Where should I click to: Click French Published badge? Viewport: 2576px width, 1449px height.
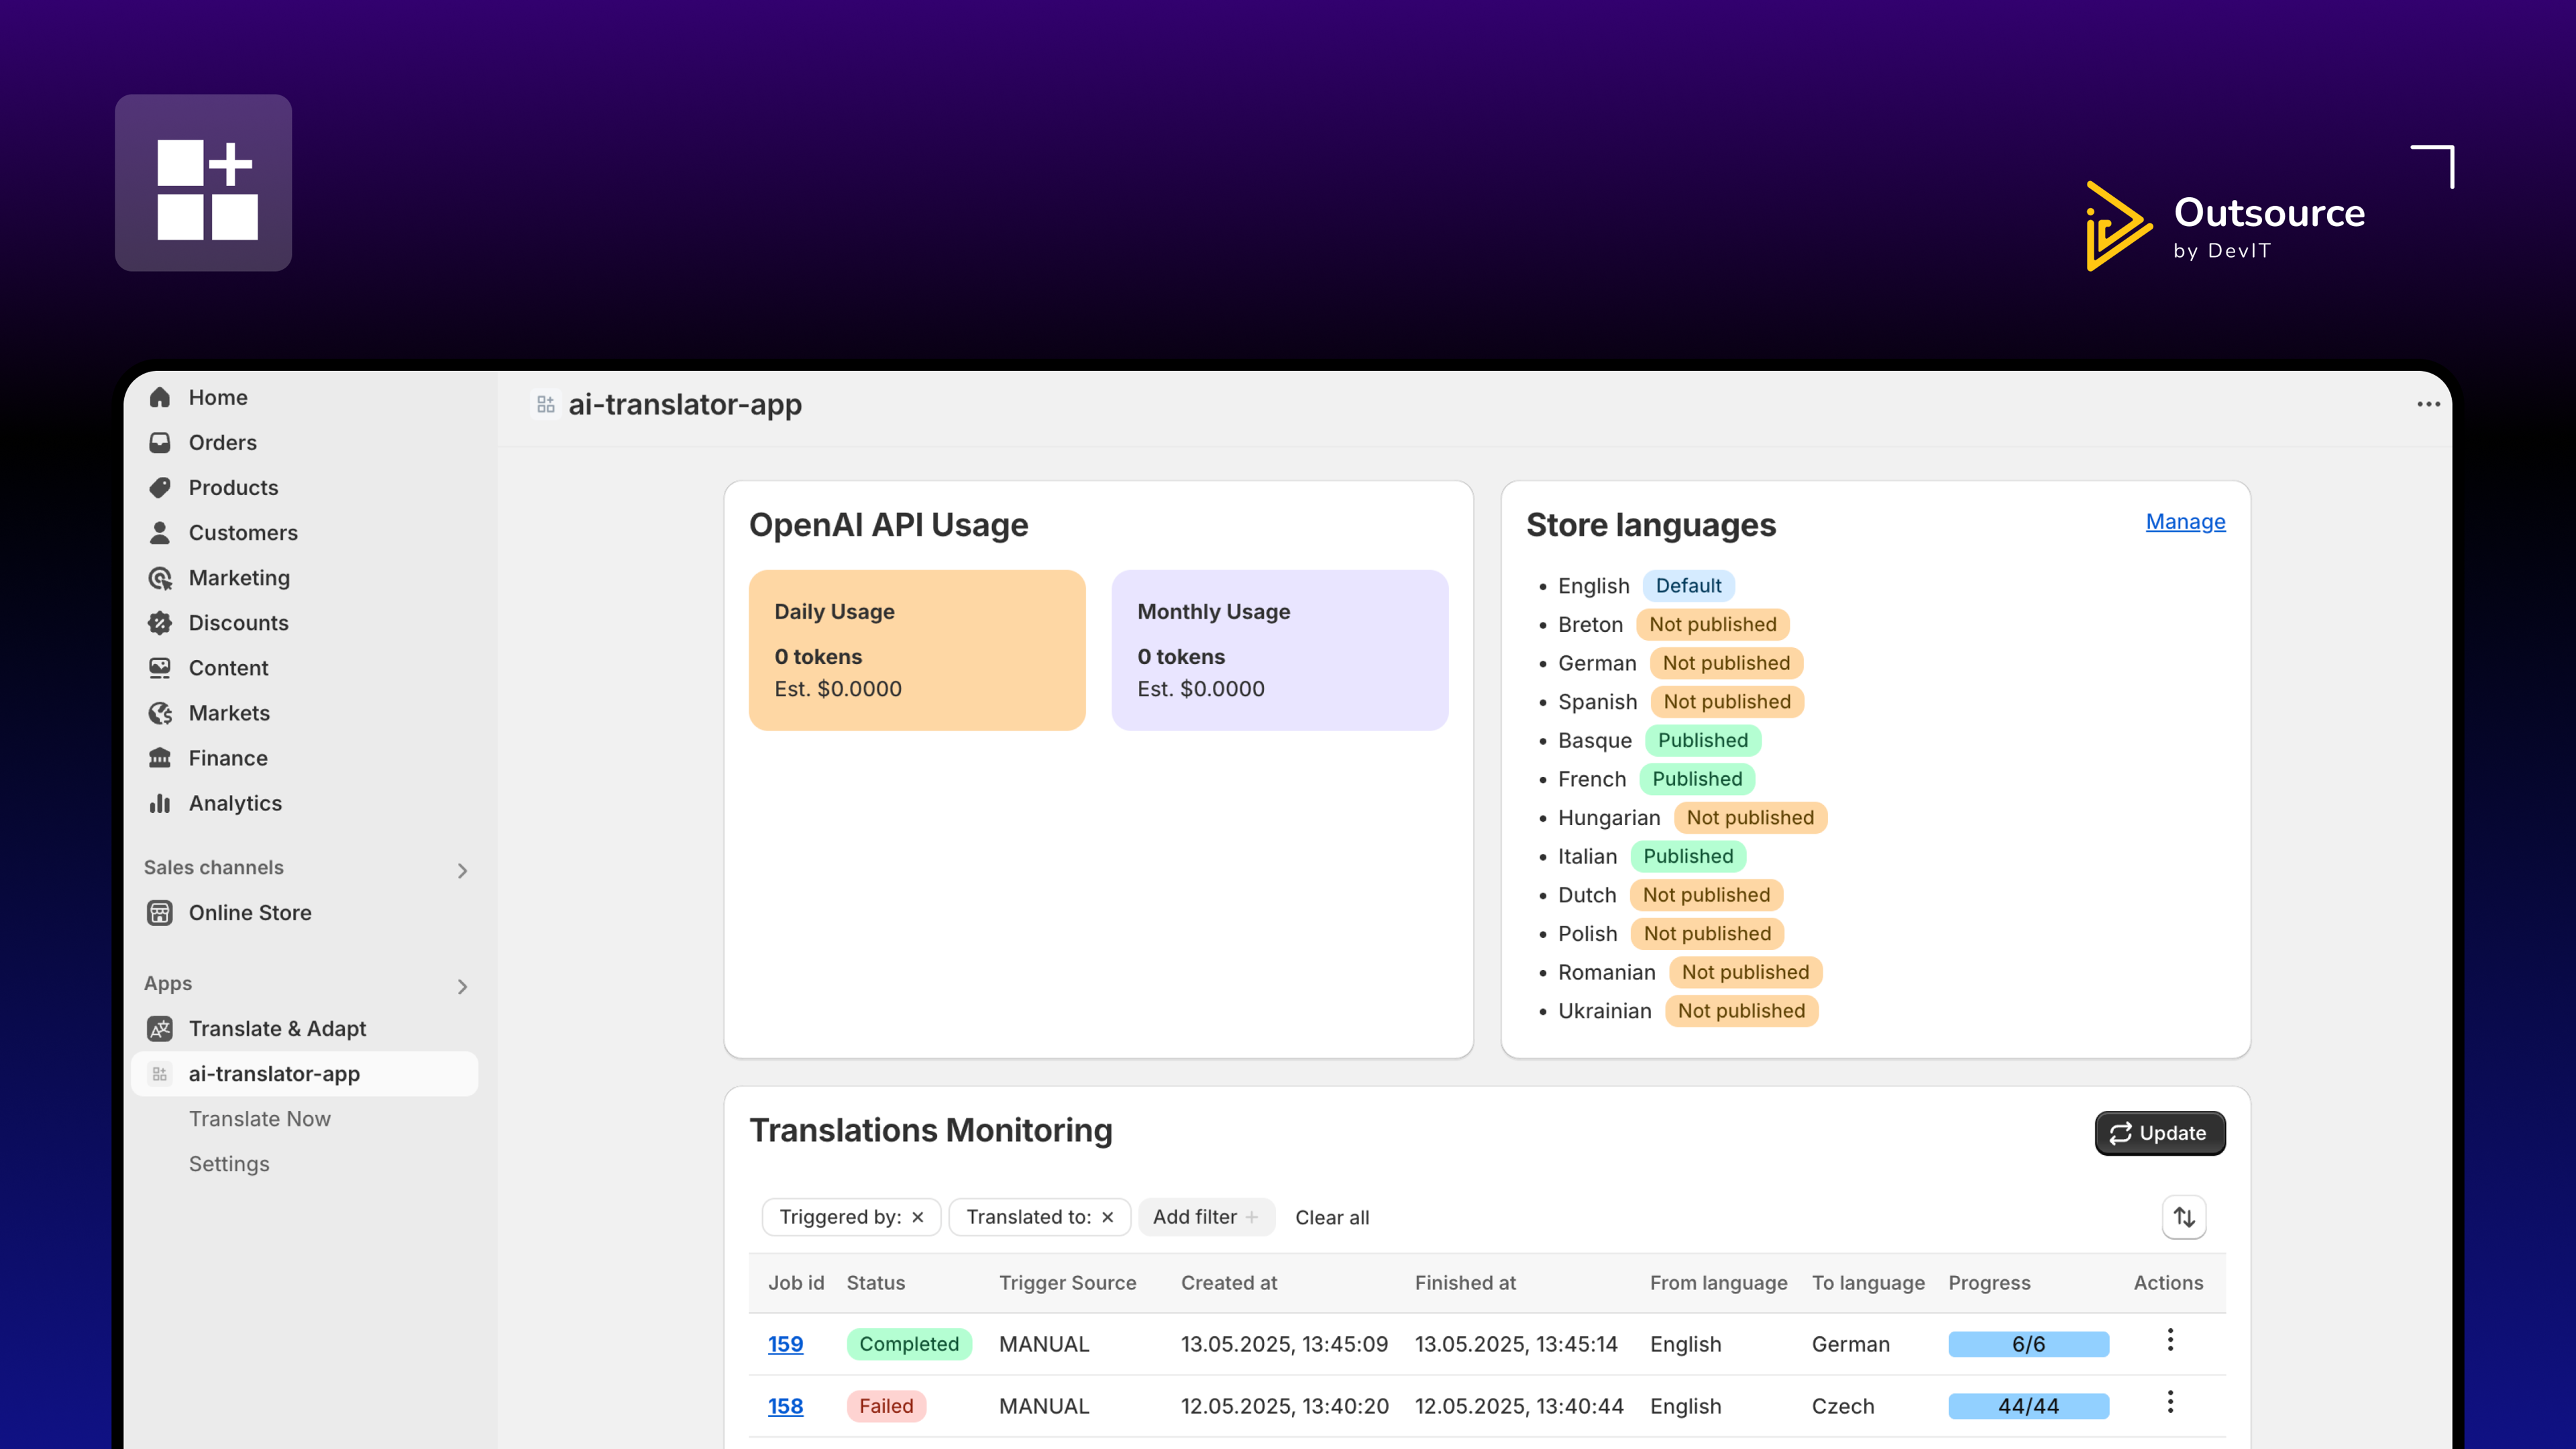(1697, 778)
